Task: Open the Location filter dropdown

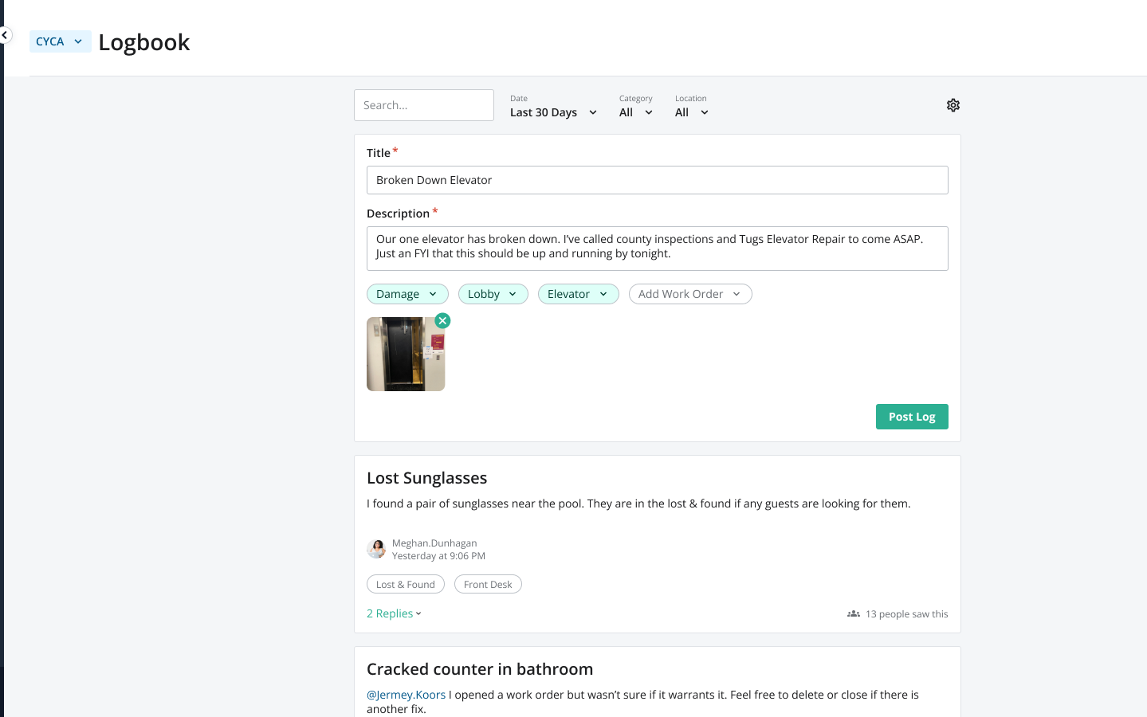Action: [x=691, y=112]
